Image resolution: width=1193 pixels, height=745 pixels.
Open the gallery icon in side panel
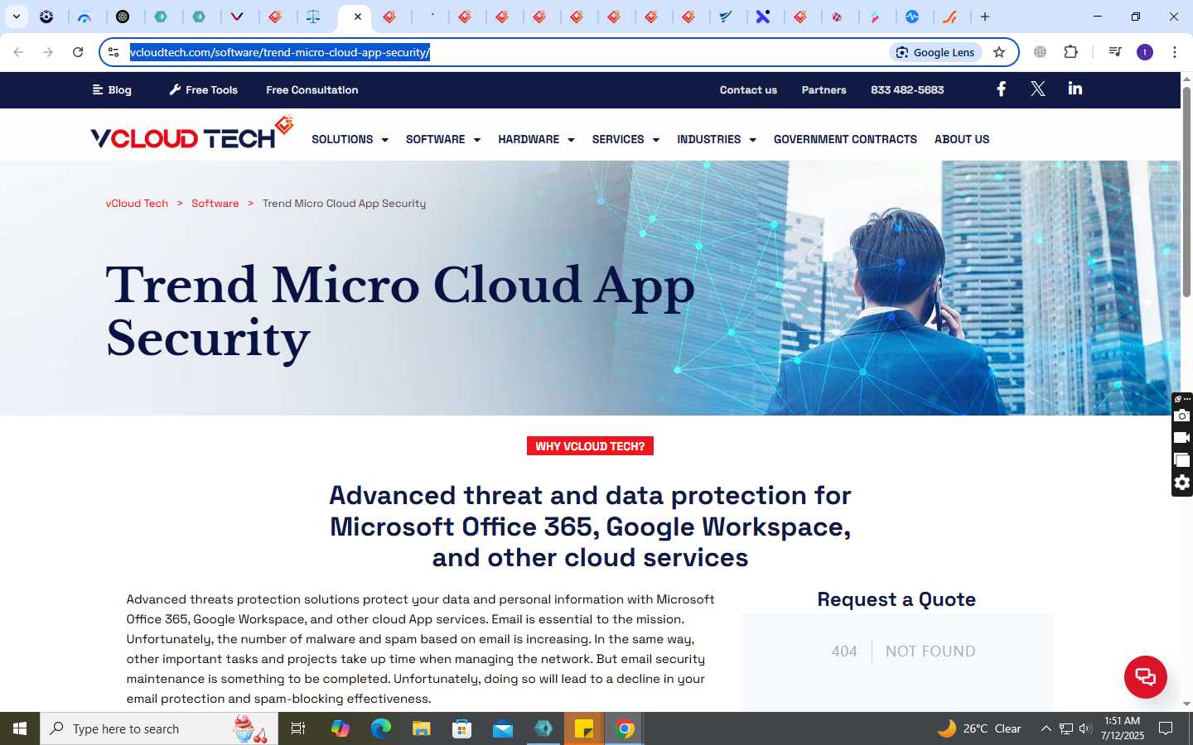tap(1182, 460)
